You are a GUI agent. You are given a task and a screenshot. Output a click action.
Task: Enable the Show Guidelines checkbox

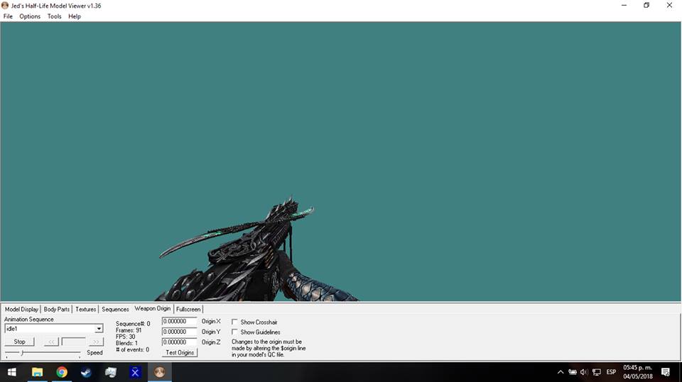(x=234, y=332)
